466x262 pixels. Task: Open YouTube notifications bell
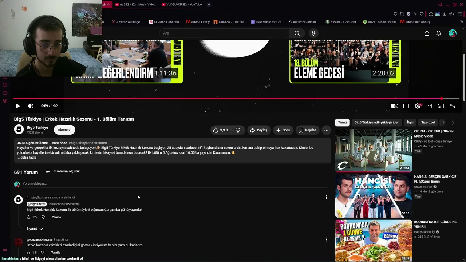coord(438,33)
